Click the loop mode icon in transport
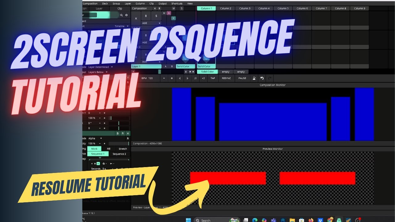The height and width of the screenshot is (222, 395). (104, 164)
